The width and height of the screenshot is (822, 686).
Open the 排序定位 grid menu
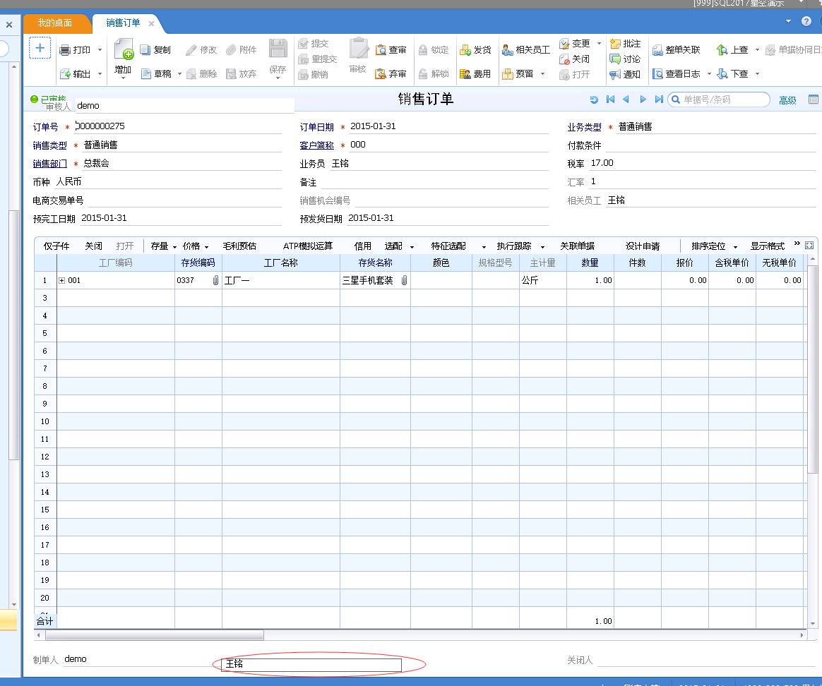pyautogui.click(x=714, y=246)
